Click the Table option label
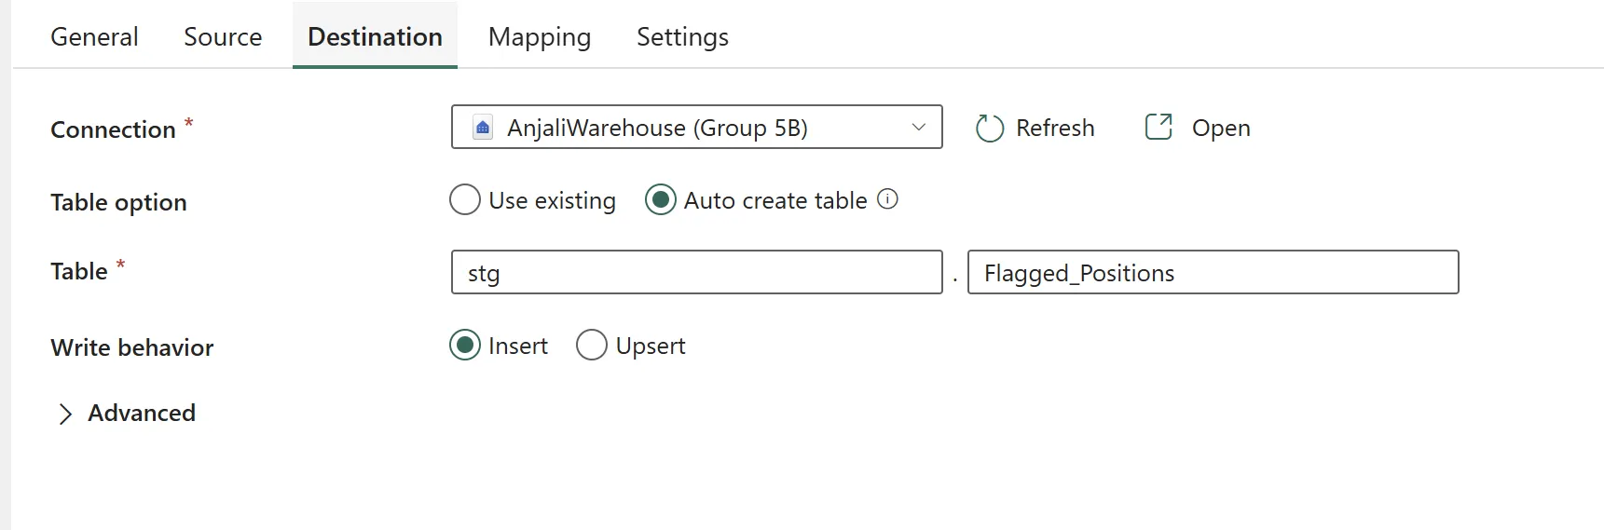This screenshot has height=530, width=1604. [118, 202]
